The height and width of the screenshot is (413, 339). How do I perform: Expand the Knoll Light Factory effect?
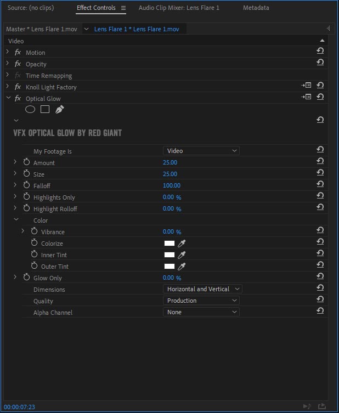(7, 87)
